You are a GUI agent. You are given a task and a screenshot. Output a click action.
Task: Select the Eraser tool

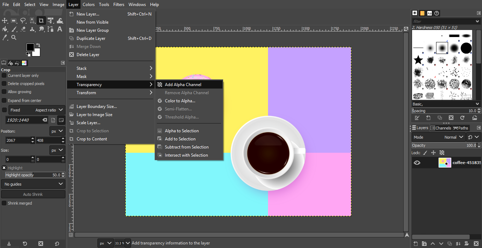[23, 29]
